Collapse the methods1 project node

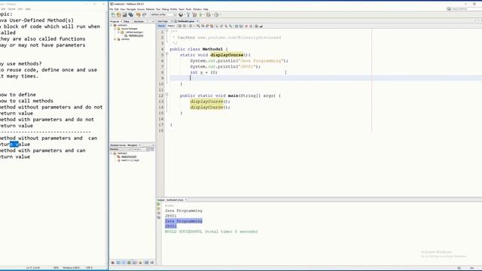coord(111,25)
